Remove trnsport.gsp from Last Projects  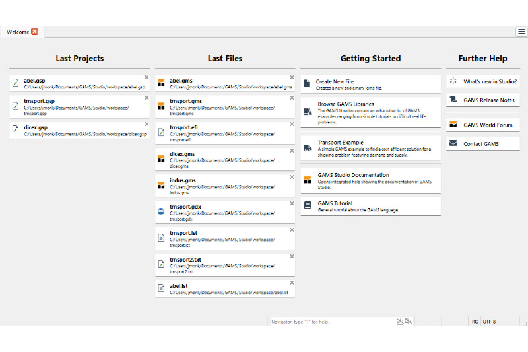(x=147, y=98)
